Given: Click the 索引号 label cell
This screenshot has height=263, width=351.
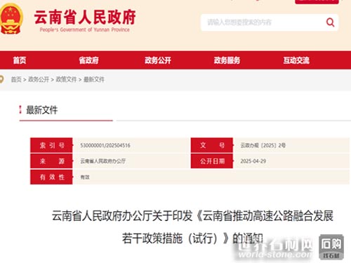Looking at the screenshot, I should tap(51, 145).
